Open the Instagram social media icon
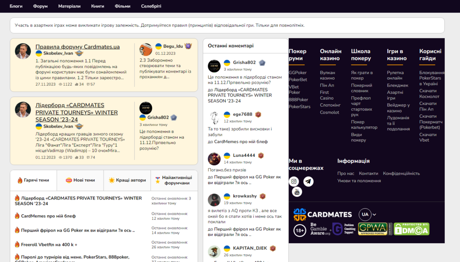The image size is (460, 262). pos(294,182)
